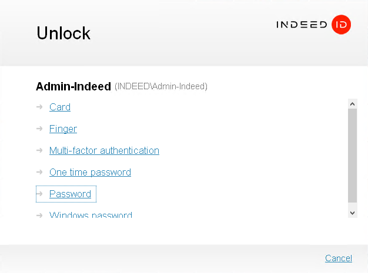
Task: Click the INDEED\Admin-Indeed domain text
Action: (161, 87)
